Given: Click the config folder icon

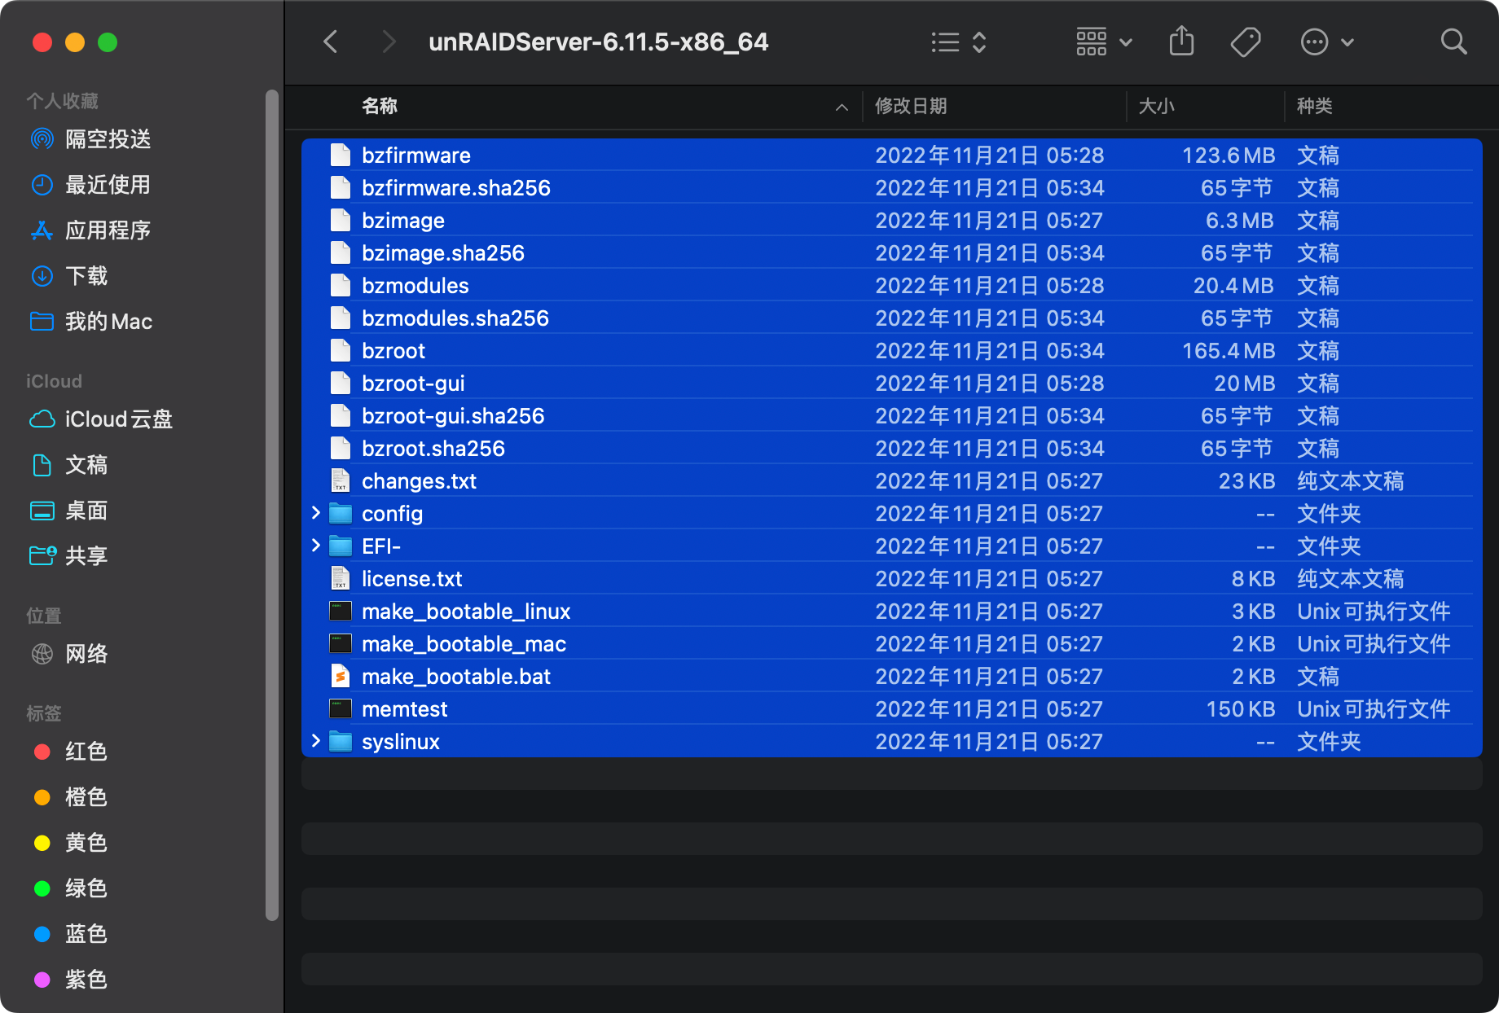Looking at the screenshot, I should [x=341, y=513].
